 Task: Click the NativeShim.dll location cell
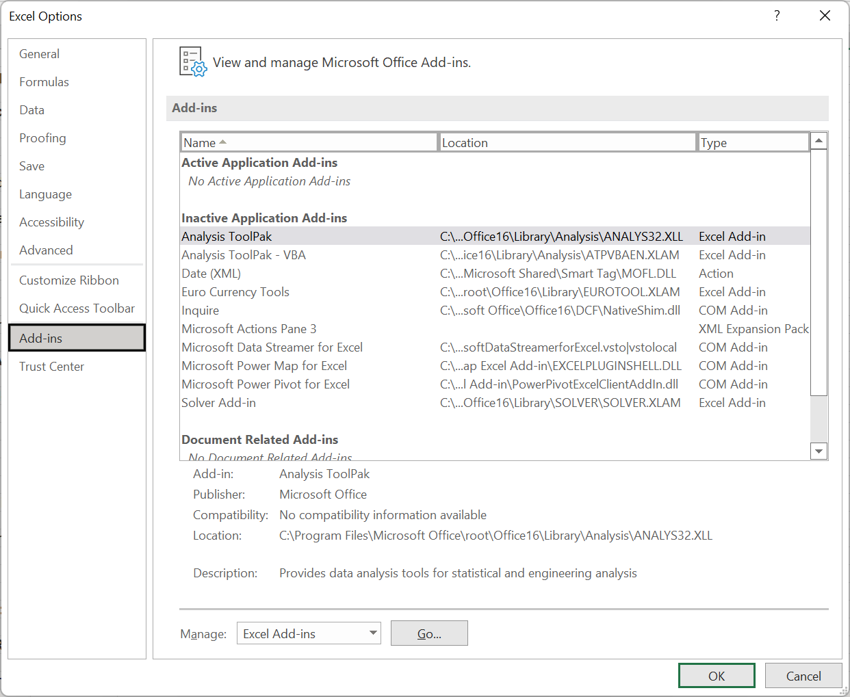pos(560,310)
